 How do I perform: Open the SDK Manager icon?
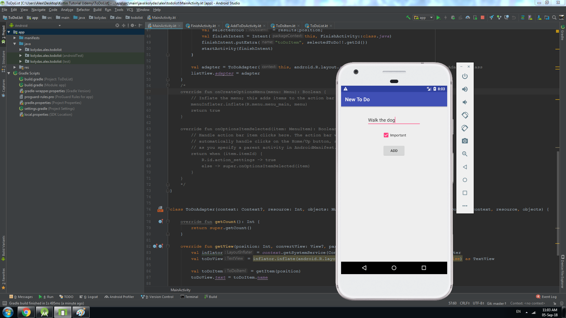click(539, 18)
